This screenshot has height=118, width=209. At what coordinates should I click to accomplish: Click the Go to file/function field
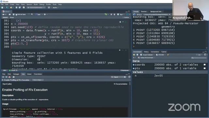(x=36, y=8)
